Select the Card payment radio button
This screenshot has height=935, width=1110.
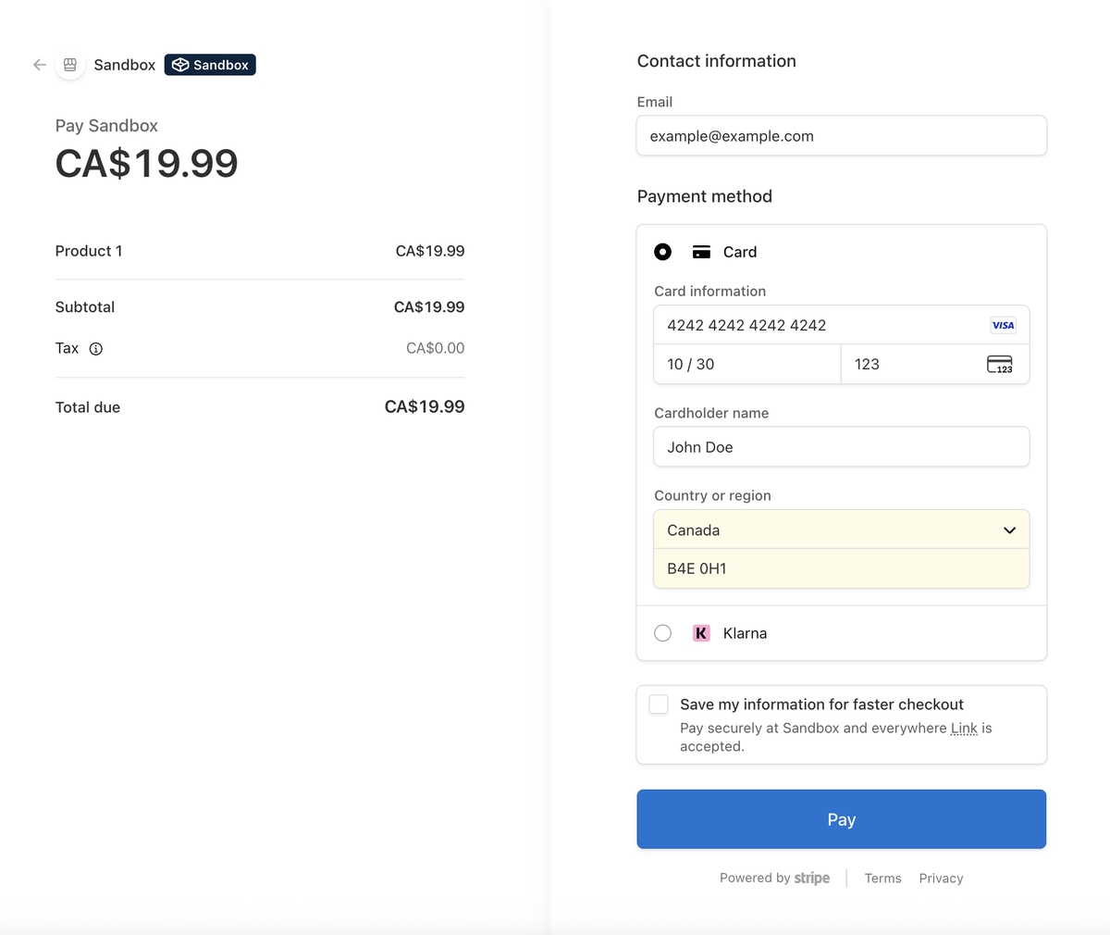(x=662, y=252)
